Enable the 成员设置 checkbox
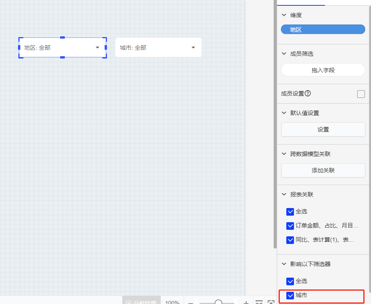The image size is (371, 304). tap(361, 94)
